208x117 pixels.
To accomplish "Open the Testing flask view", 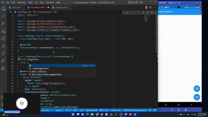I will 3,46.
